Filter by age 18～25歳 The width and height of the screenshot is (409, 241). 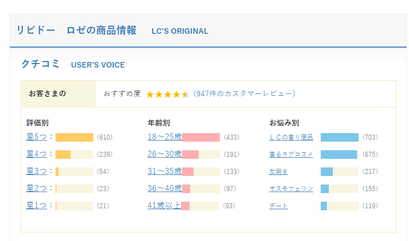pyautogui.click(x=164, y=137)
